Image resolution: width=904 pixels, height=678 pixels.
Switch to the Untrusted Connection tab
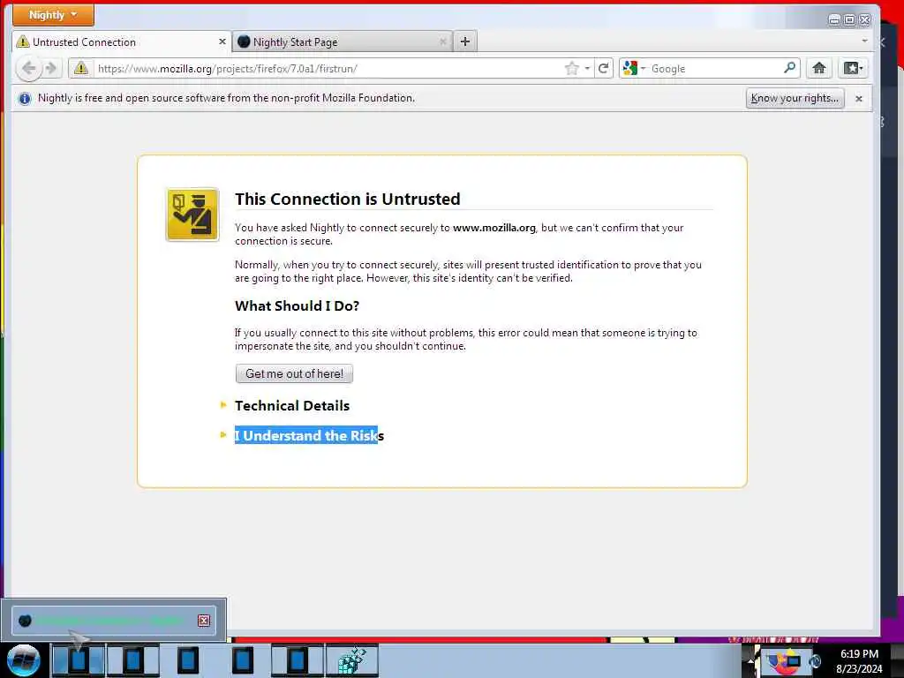point(121,41)
